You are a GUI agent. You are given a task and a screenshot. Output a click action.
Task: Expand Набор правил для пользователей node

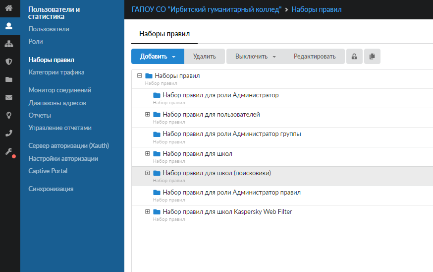[148, 114]
